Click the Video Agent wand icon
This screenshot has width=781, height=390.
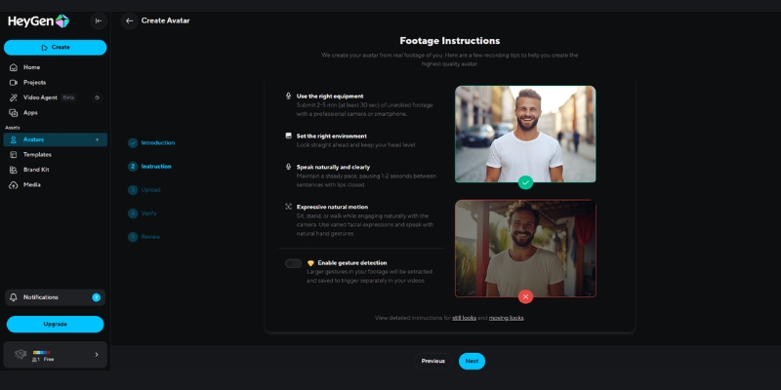coord(14,97)
